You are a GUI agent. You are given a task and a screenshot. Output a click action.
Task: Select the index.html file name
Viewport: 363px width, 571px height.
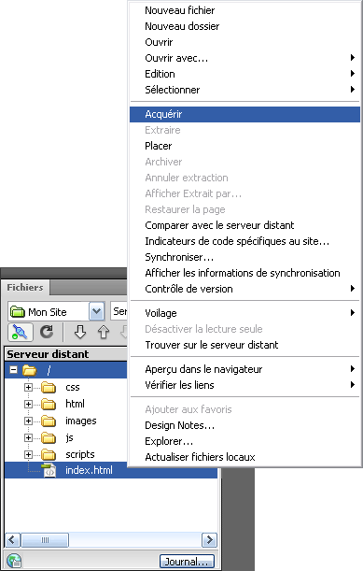click(89, 470)
